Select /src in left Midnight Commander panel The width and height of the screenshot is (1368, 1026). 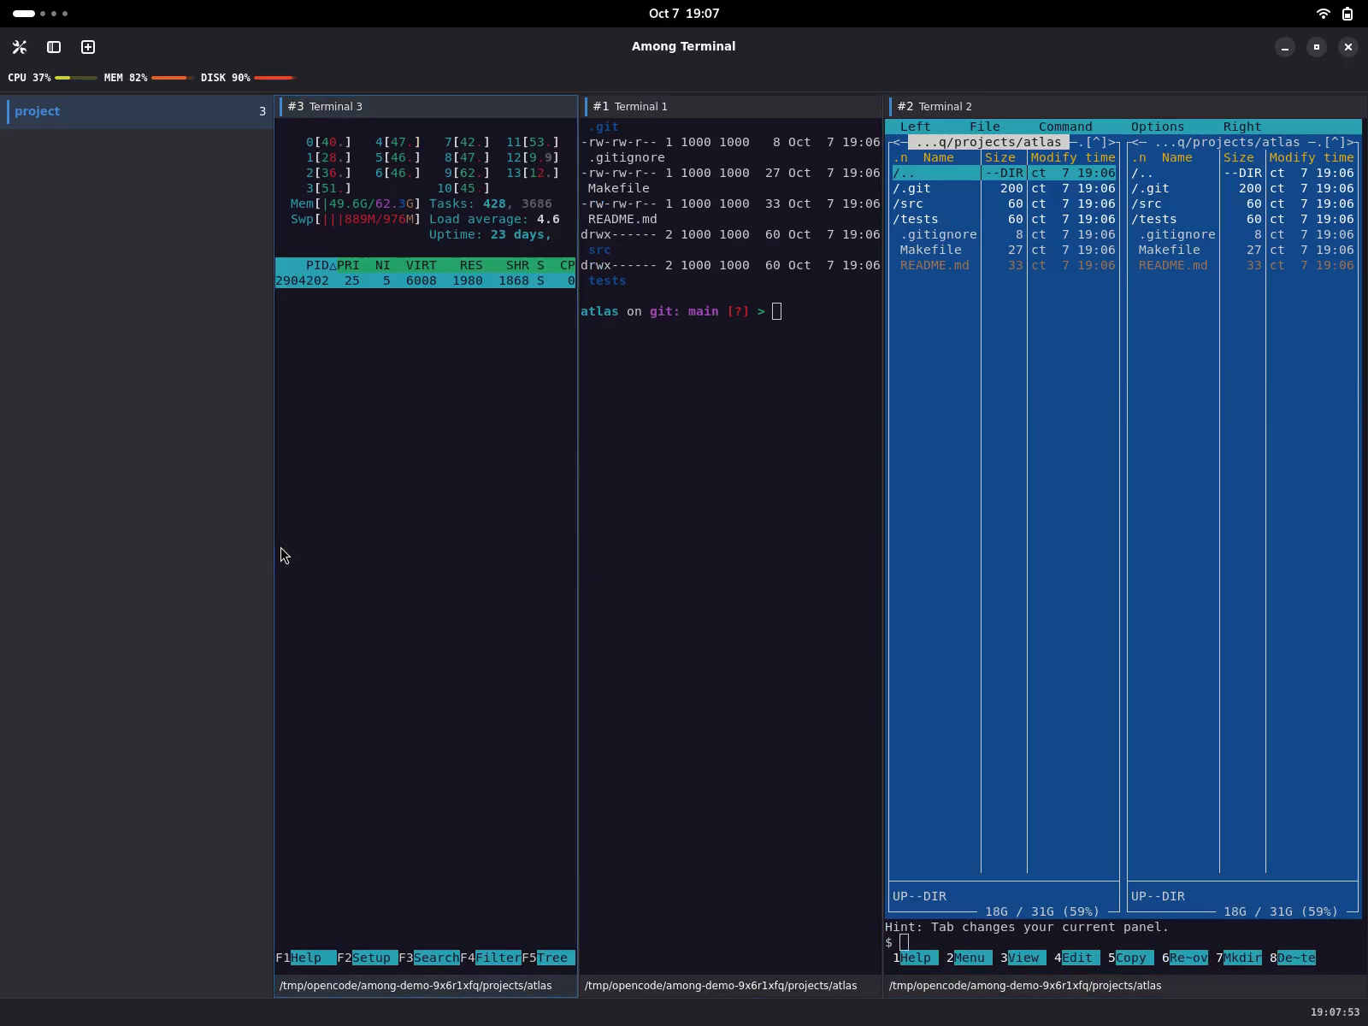pos(1004,203)
